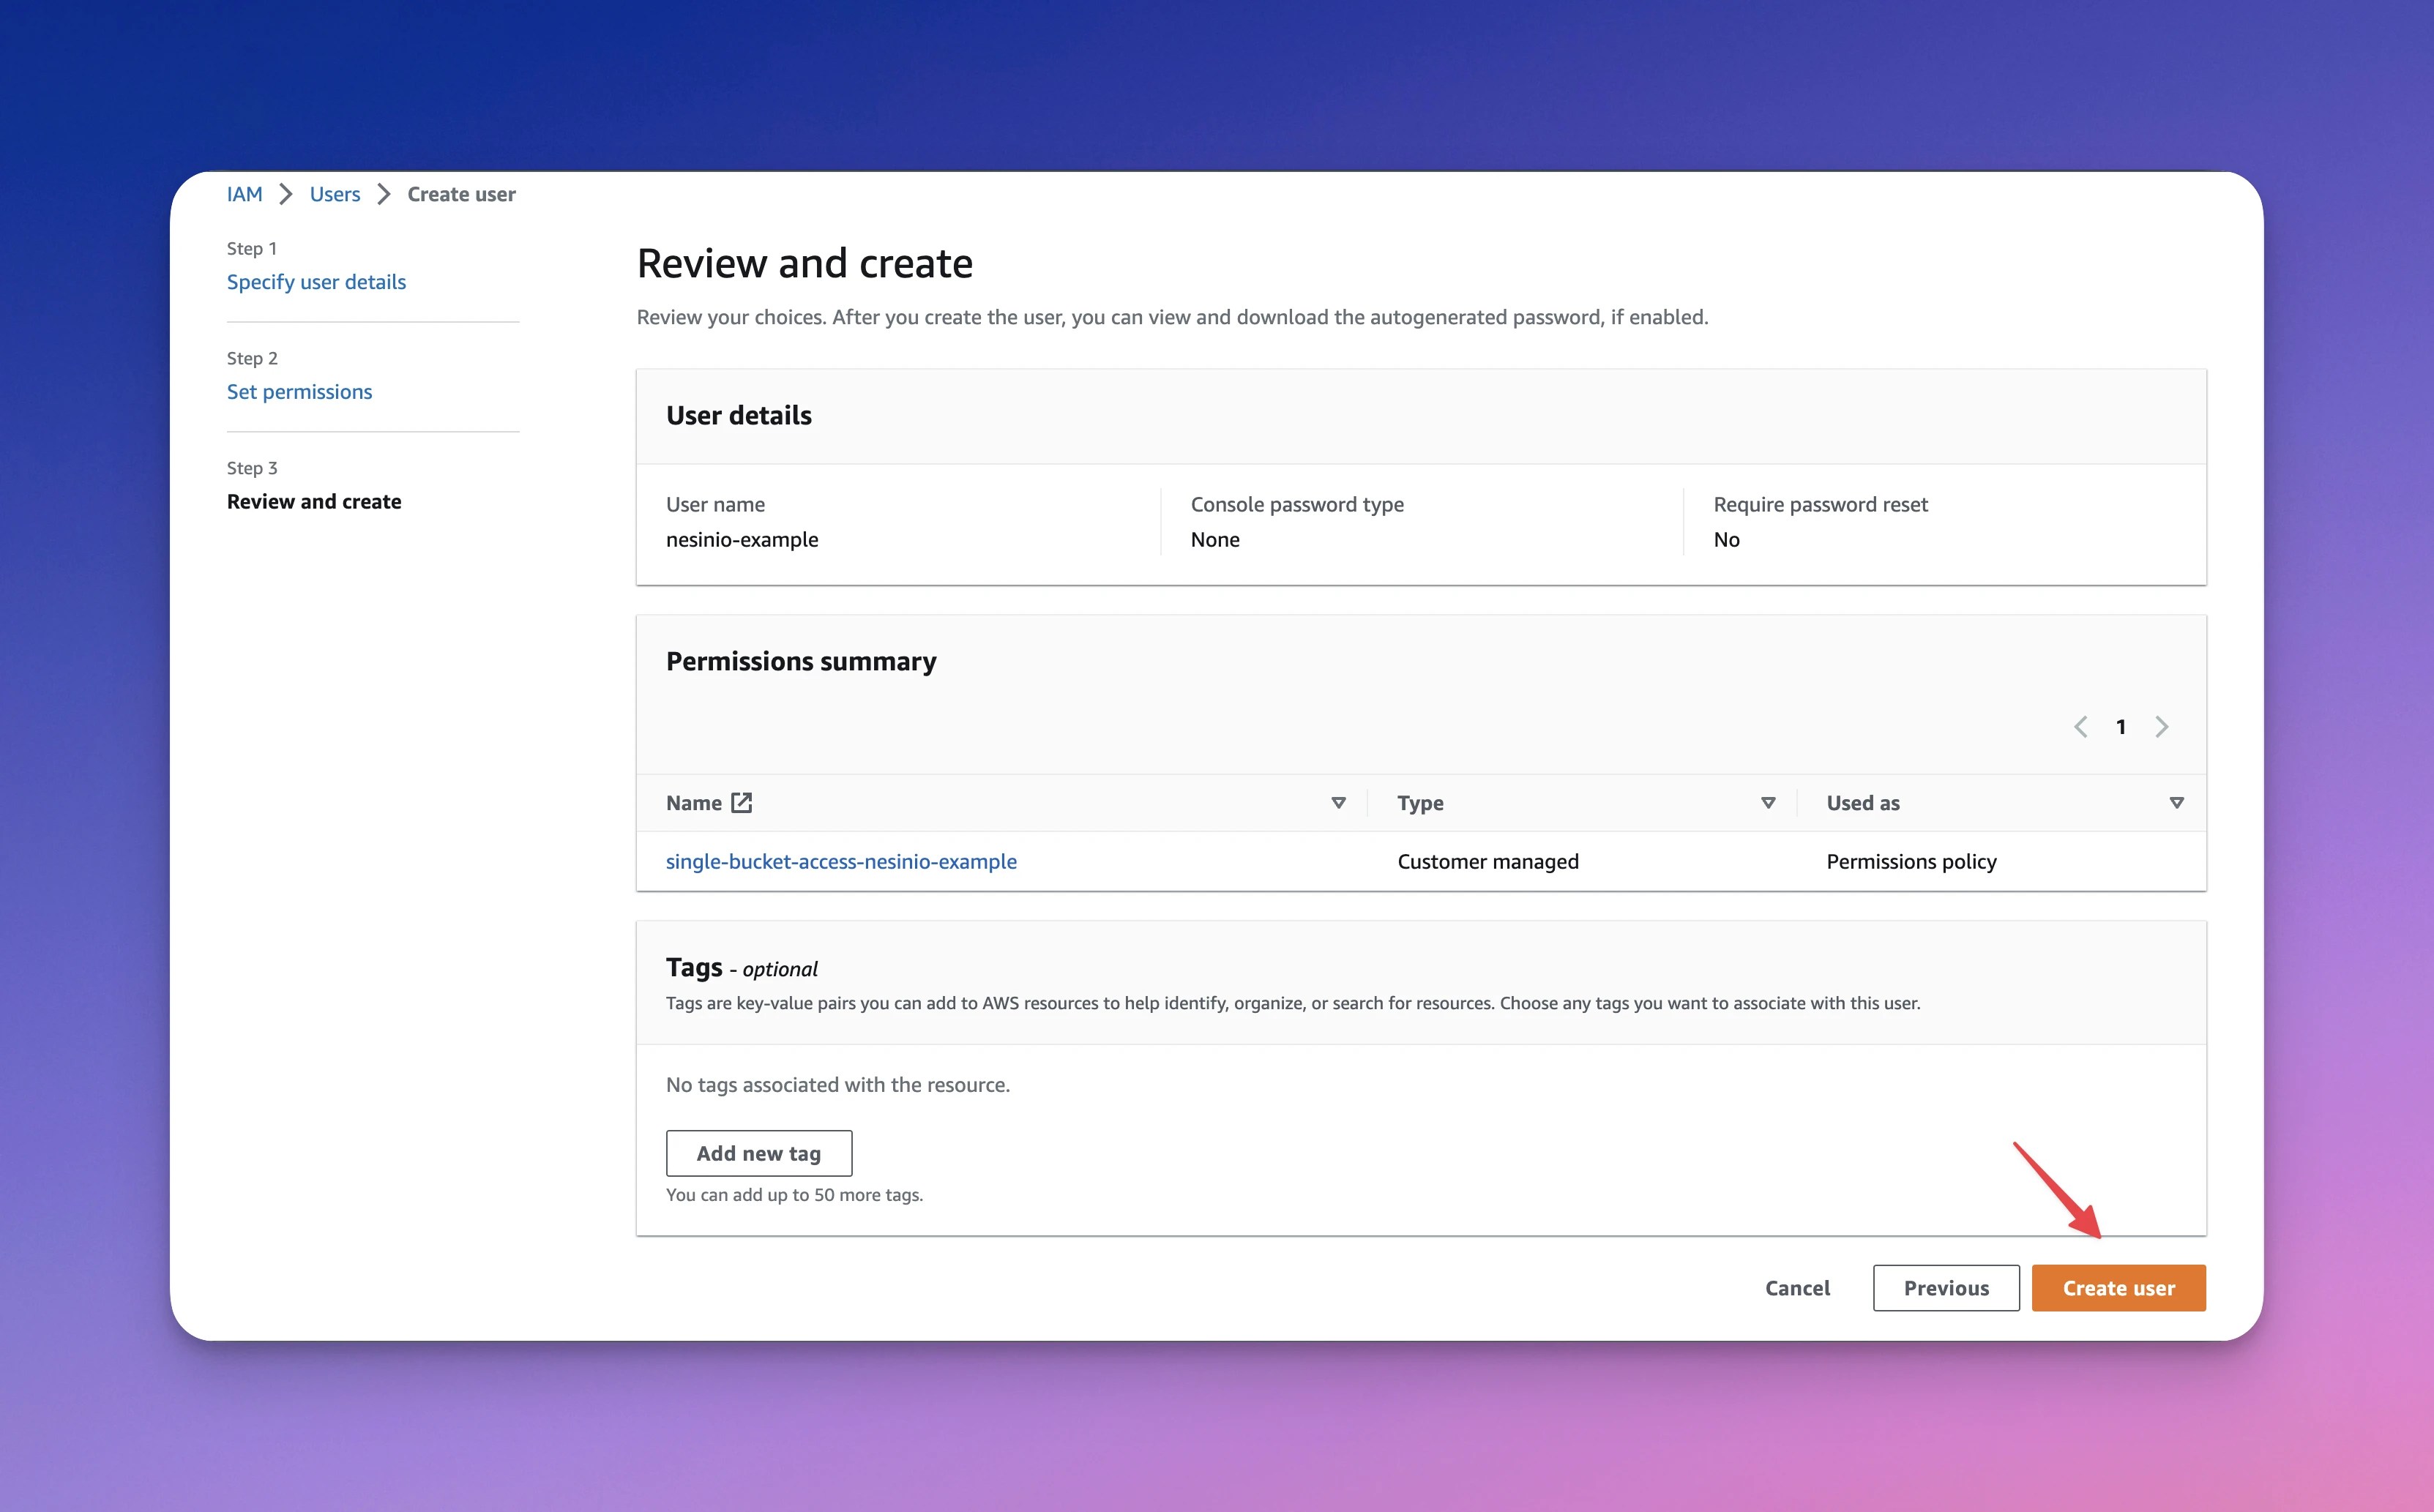
Task: Open the Used as column filter dropdown
Action: pyautogui.click(x=2177, y=802)
